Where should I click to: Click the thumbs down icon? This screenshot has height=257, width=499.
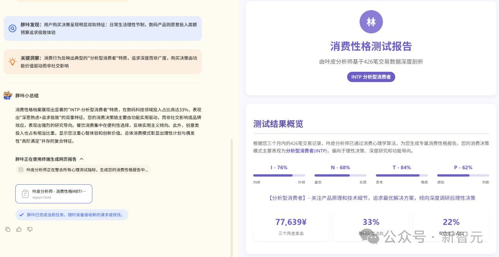pos(30,229)
